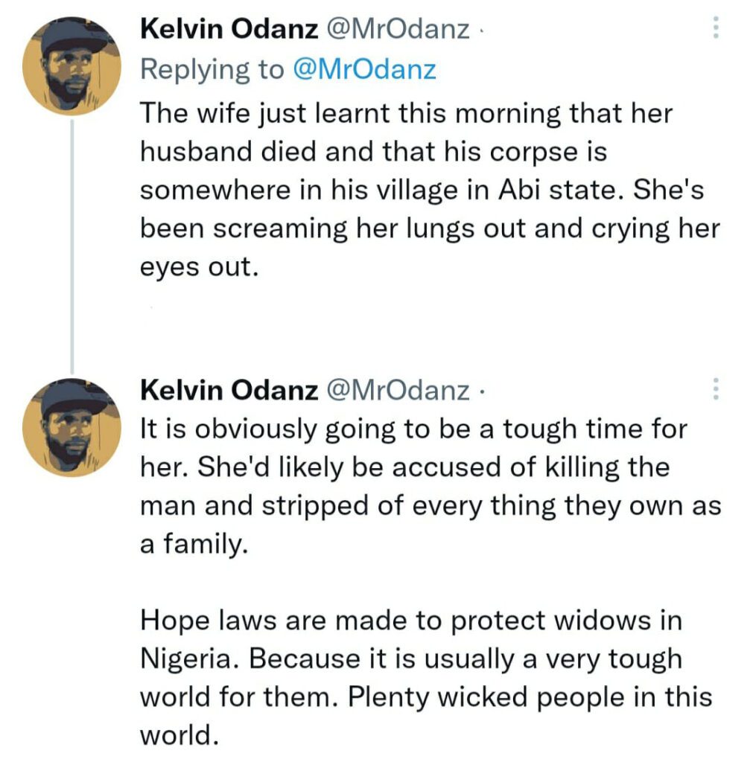Click the line "a family." in the second tweet
The image size is (753, 762).
point(192,544)
